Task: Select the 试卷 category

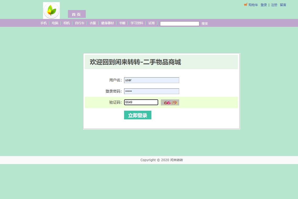Action: coord(151,23)
